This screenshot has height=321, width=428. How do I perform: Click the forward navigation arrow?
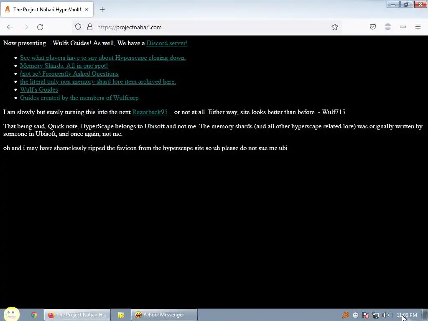click(x=25, y=27)
